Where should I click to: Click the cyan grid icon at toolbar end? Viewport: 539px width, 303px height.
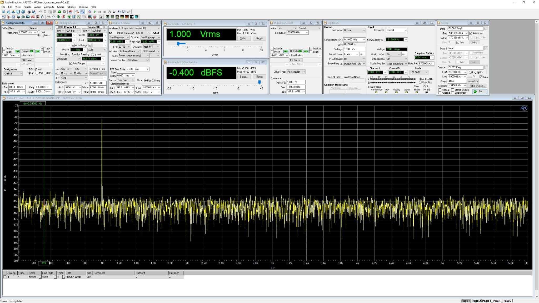[137, 17]
